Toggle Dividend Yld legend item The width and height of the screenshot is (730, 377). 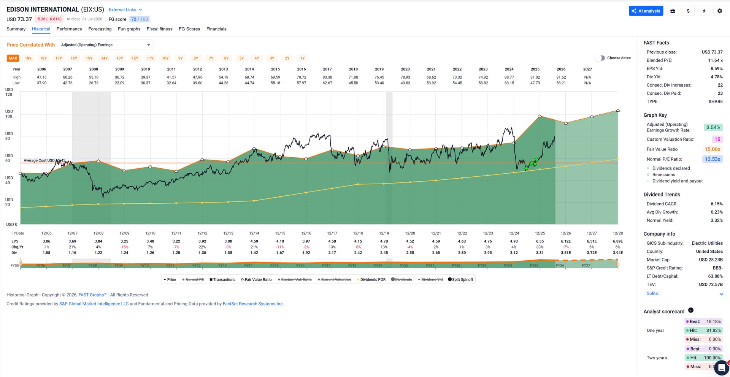point(430,280)
